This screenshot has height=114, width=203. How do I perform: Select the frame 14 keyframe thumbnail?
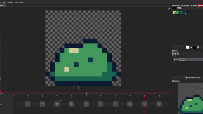[x=71, y=104]
